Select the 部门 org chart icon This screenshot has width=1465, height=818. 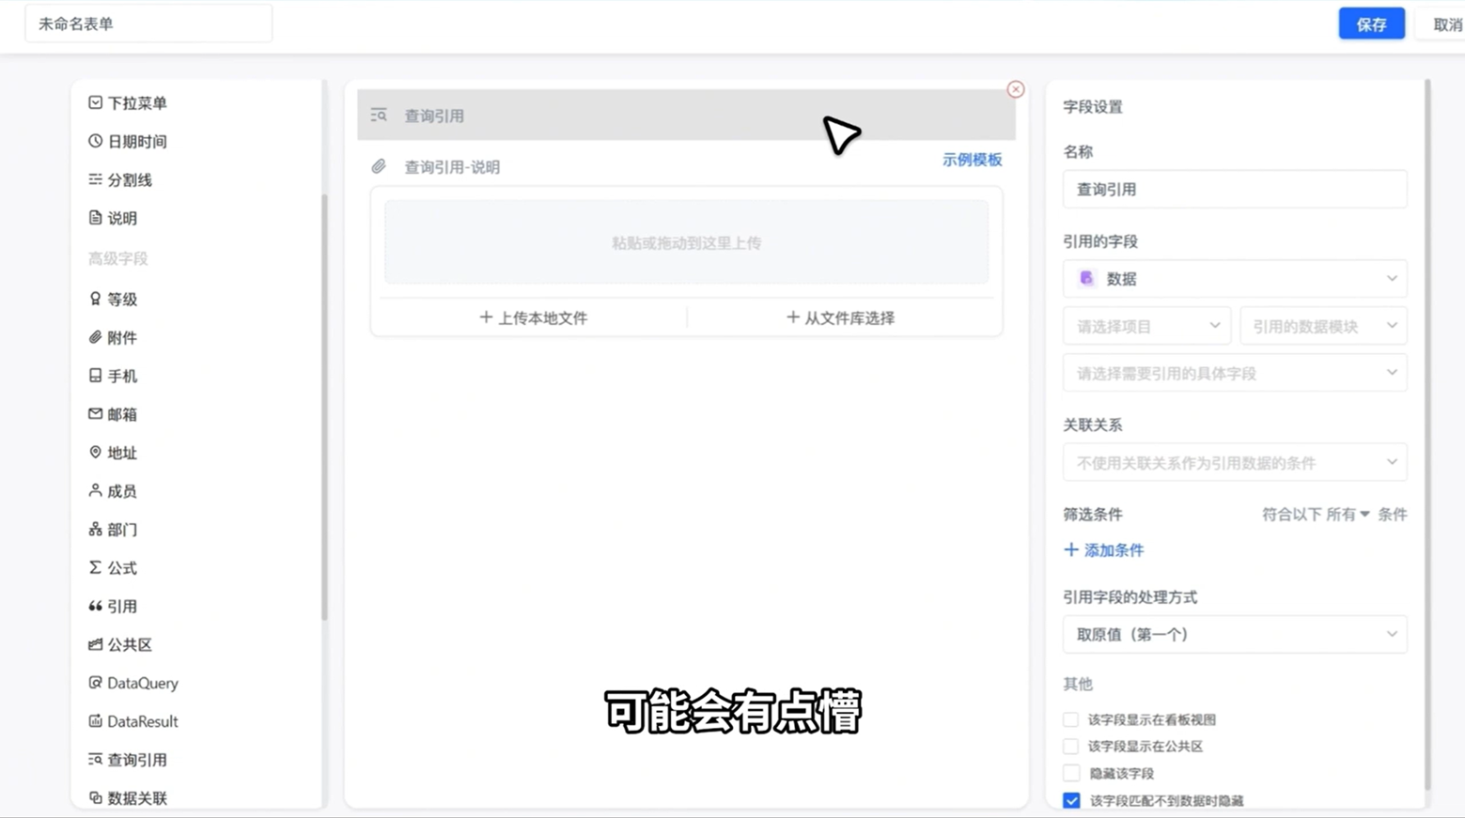95,530
